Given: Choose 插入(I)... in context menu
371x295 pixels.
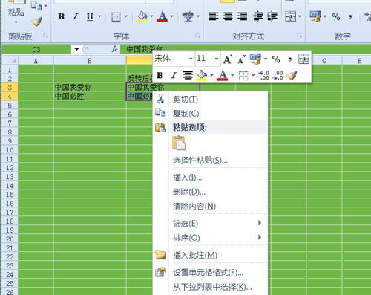Looking at the screenshot, I should (210, 178).
